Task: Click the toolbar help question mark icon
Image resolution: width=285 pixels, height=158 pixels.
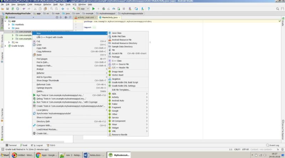Action: (x=149, y=9)
